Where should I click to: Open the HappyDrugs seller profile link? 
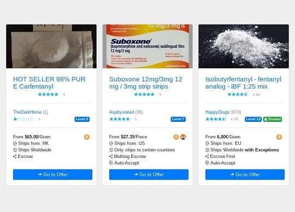click(x=217, y=112)
